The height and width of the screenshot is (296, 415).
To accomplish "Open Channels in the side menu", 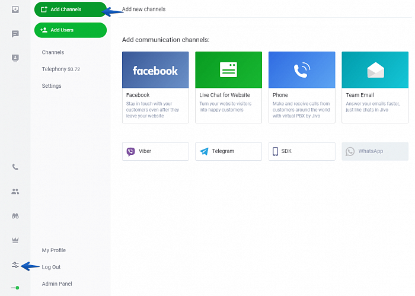I will [x=53, y=52].
